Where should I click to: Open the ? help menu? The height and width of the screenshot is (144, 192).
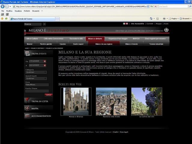tap(42, 11)
